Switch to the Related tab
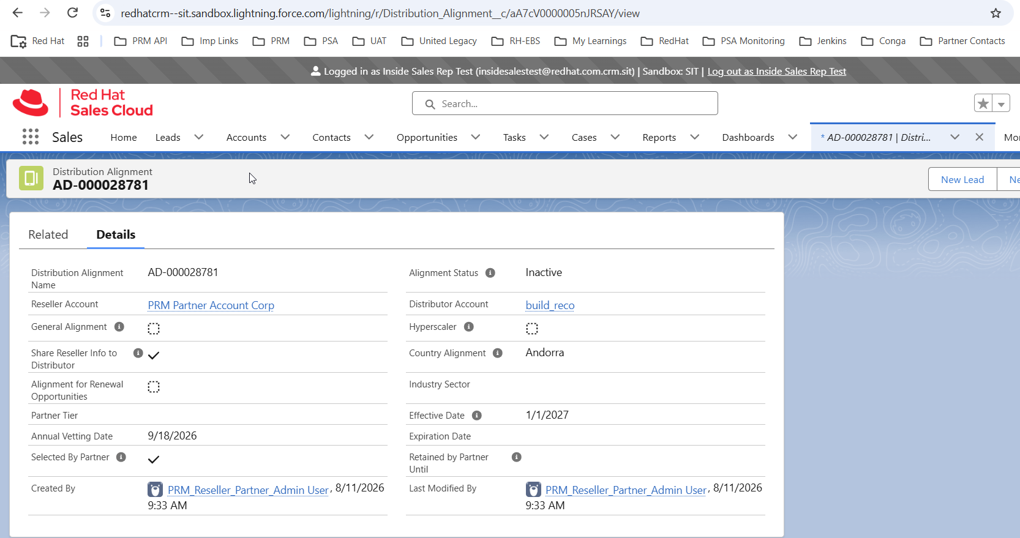This screenshot has width=1020, height=538. click(48, 234)
